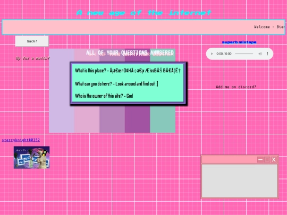287x215 pixels.
Task: Click "Up for a match?" text
Action: point(32,58)
